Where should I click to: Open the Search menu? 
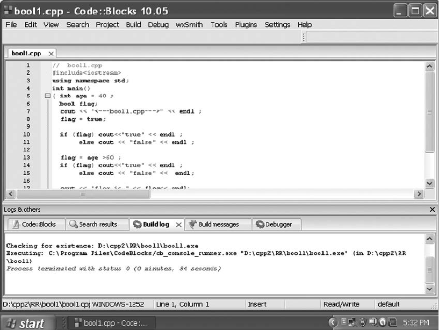(77, 25)
